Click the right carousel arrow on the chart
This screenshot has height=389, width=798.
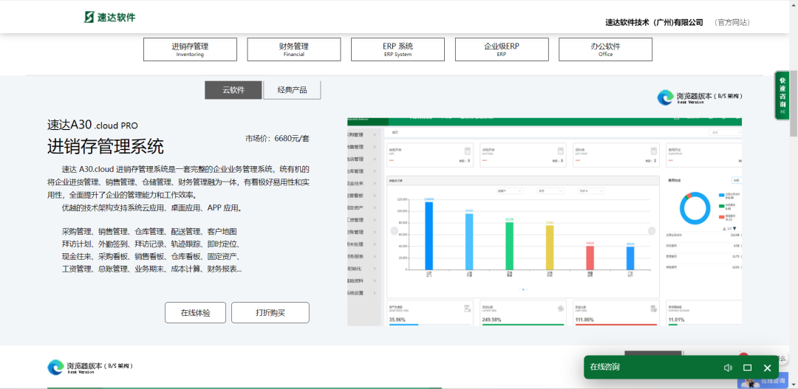[x=652, y=231]
